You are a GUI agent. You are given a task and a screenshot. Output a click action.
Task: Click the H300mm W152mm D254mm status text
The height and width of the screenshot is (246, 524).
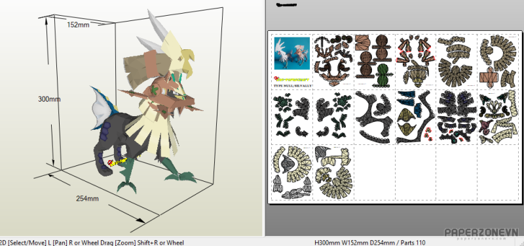[370, 243]
